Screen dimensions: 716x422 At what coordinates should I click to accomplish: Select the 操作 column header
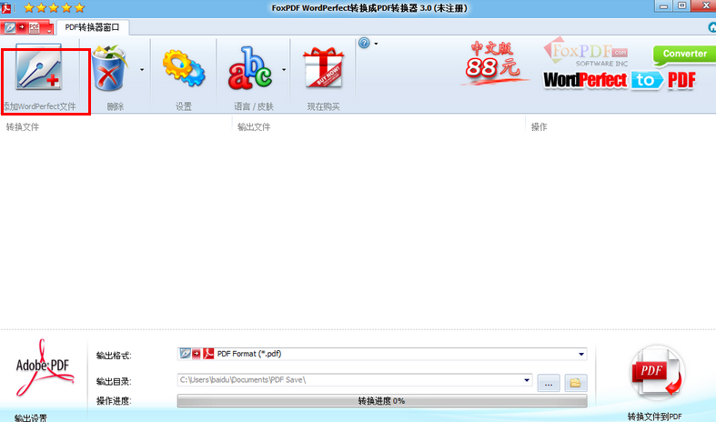coord(539,127)
